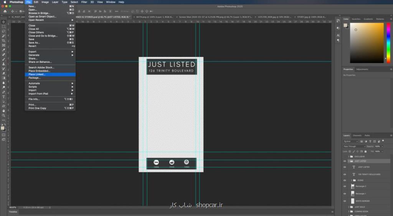This screenshot has width=393, height=216.
Task: Open the blend mode Pass Through dropdown
Action: pyautogui.click(x=354, y=146)
